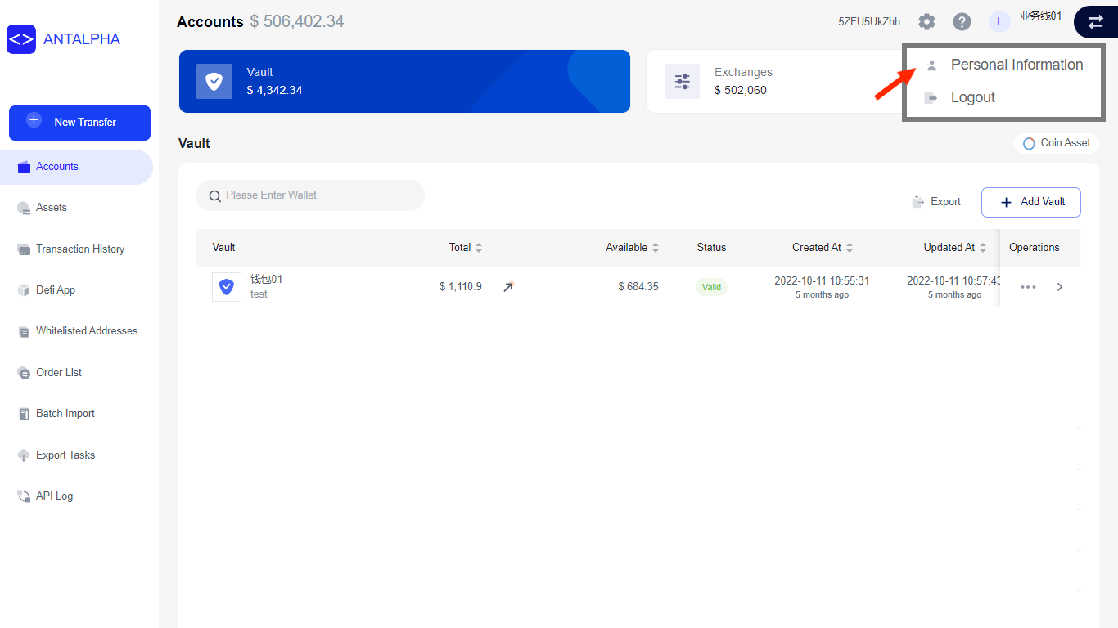Open the top-right transfer arrows icon

click(1096, 22)
